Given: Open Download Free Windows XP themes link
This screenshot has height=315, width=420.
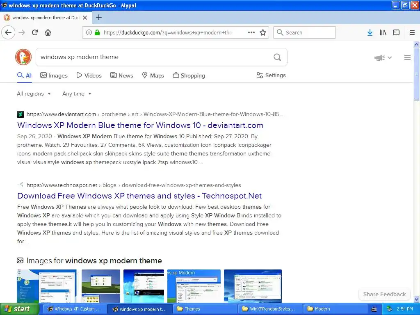Looking at the screenshot, I should point(139,196).
